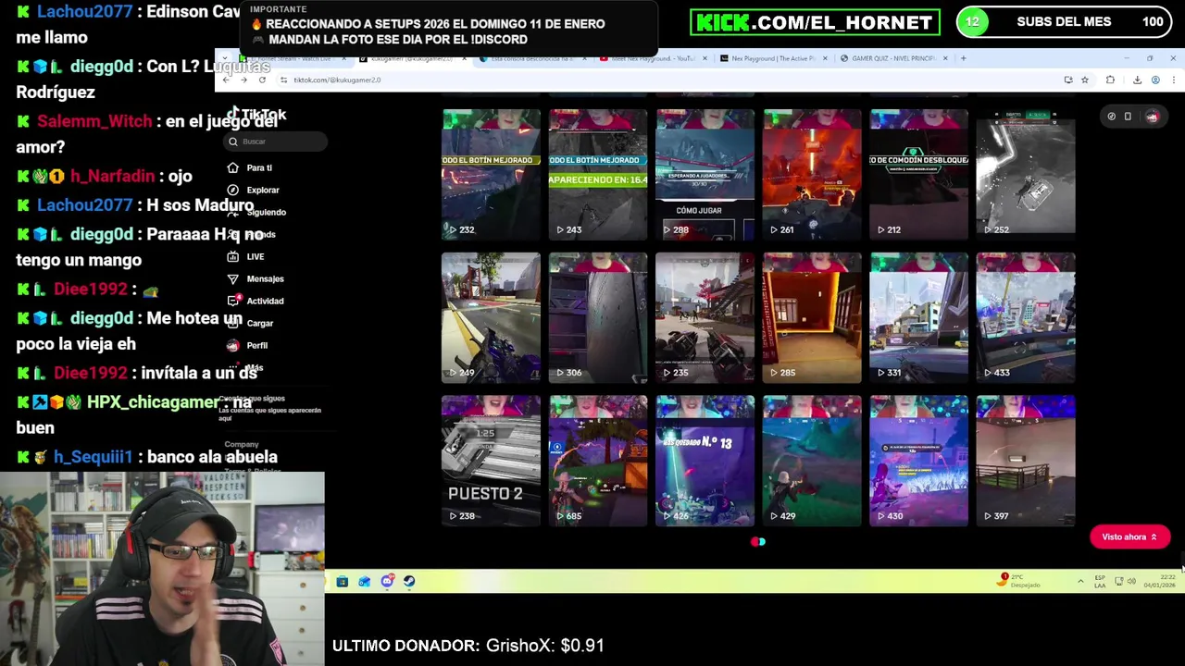The image size is (1185, 666).
Task: Click the install app icon in address bar
Action: (x=1068, y=80)
